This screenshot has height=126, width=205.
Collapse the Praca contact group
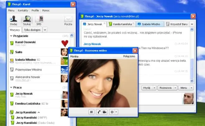pos(11,88)
